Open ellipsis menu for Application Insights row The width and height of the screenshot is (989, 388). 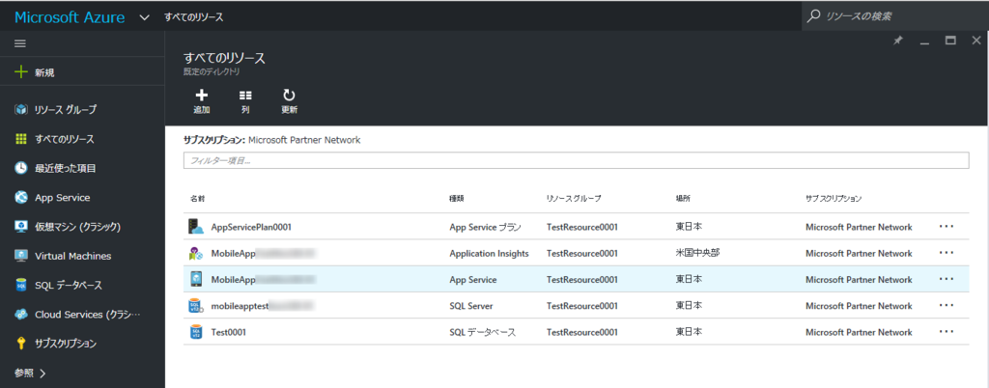point(947,253)
